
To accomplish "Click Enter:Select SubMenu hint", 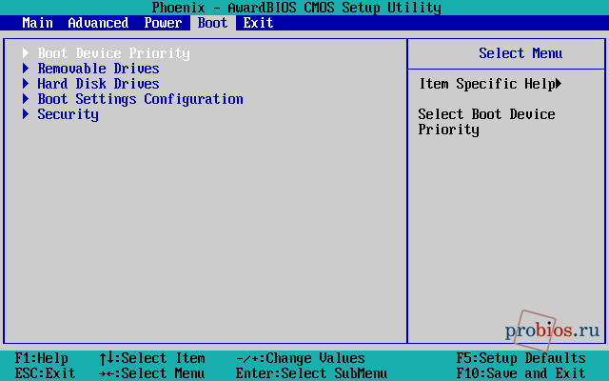I will [311, 373].
